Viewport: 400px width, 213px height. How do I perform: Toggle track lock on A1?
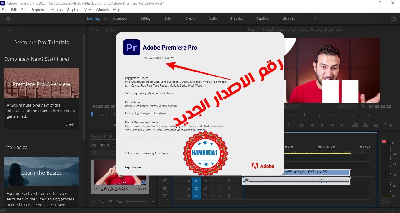[x=189, y=181]
